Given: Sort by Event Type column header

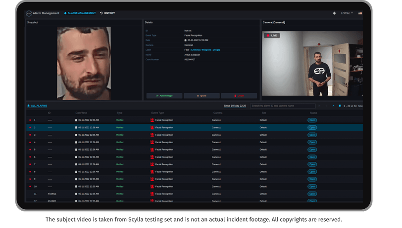Looking at the screenshot, I should [x=157, y=113].
